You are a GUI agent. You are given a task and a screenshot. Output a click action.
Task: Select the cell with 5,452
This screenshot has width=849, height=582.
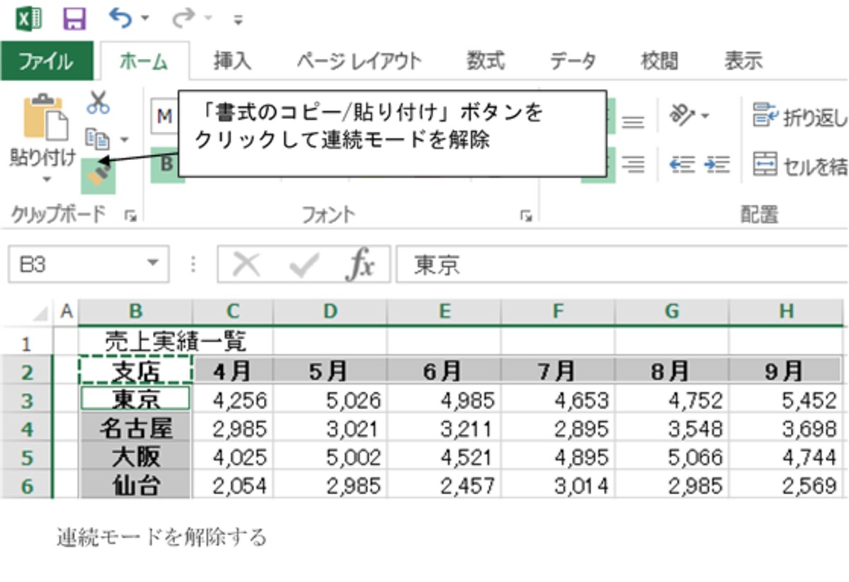(x=786, y=400)
